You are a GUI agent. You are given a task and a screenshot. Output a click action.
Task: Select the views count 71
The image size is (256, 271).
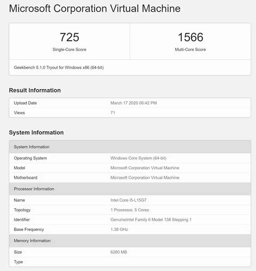point(113,112)
